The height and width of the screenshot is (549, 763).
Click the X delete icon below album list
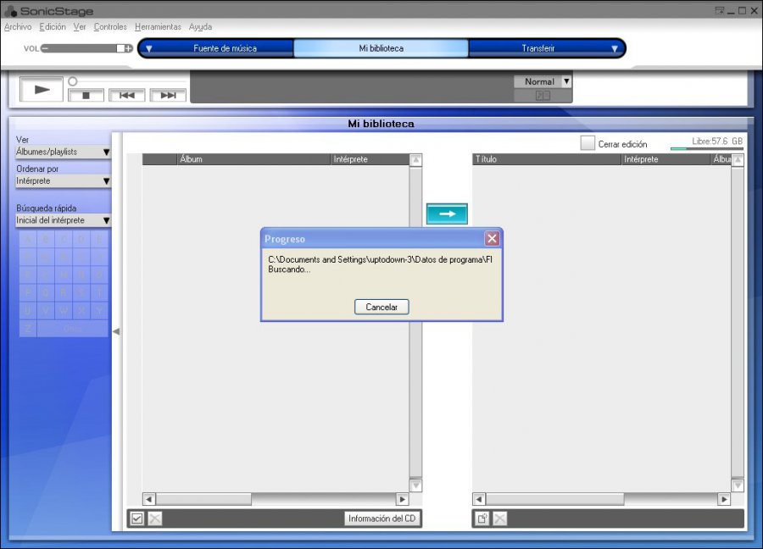pos(155,518)
